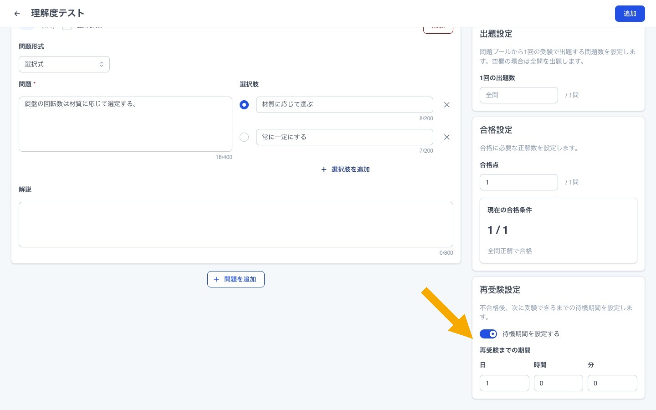
Task: Mark 常に一定にする as the correct answer
Action: pyautogui.click(x=244, y=137)
